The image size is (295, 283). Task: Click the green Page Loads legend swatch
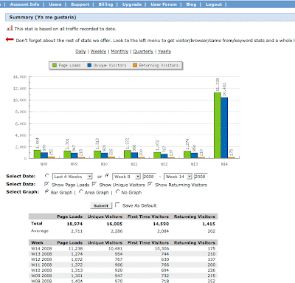55,65
